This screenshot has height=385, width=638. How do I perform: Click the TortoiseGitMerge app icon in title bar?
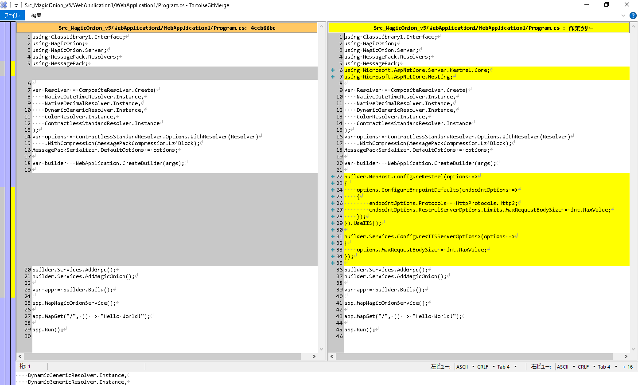(x=4, y=5)
